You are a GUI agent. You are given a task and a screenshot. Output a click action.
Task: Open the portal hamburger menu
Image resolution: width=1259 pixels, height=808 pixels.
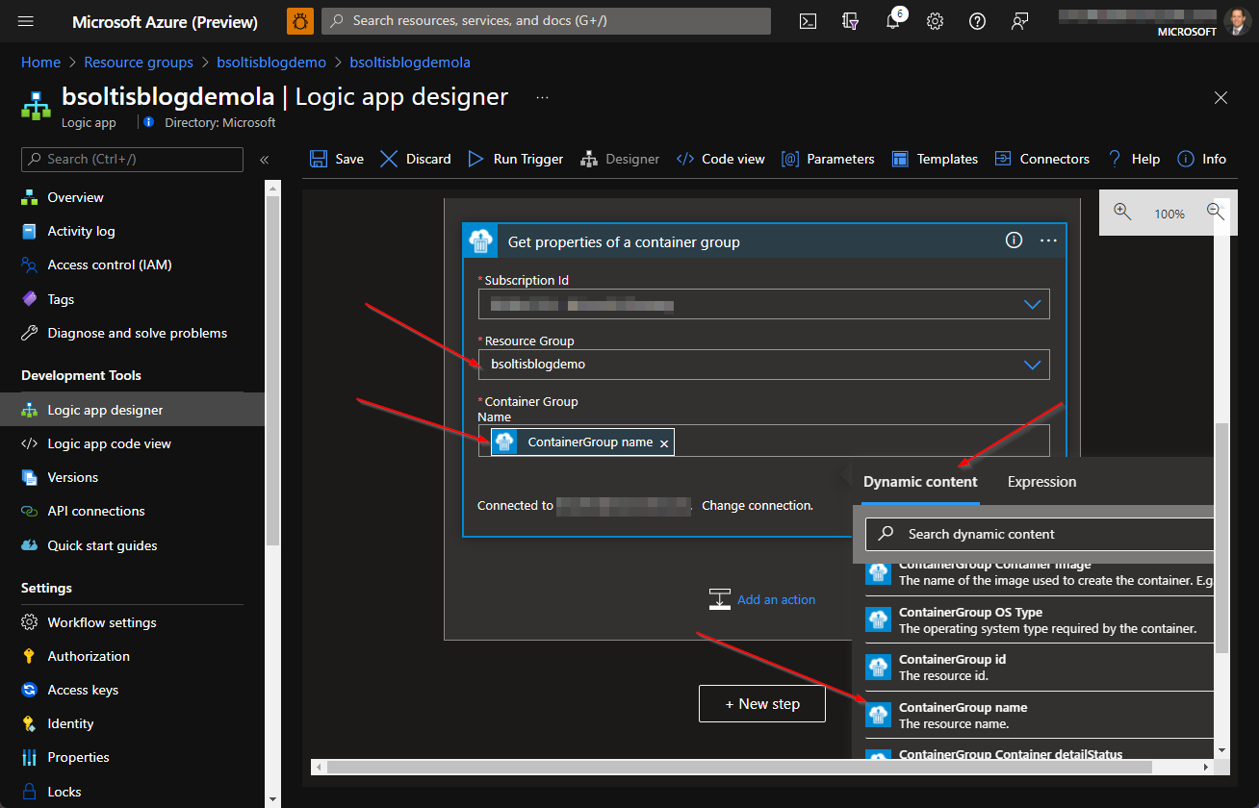click(26, 21)
